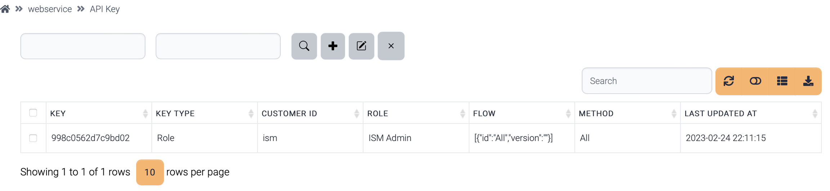Open the webservice breadcrumb link
The image size is (830, 191).
tap(50, 9)
